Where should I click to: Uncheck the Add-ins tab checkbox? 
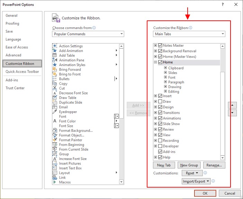click(x=160, y=152)
